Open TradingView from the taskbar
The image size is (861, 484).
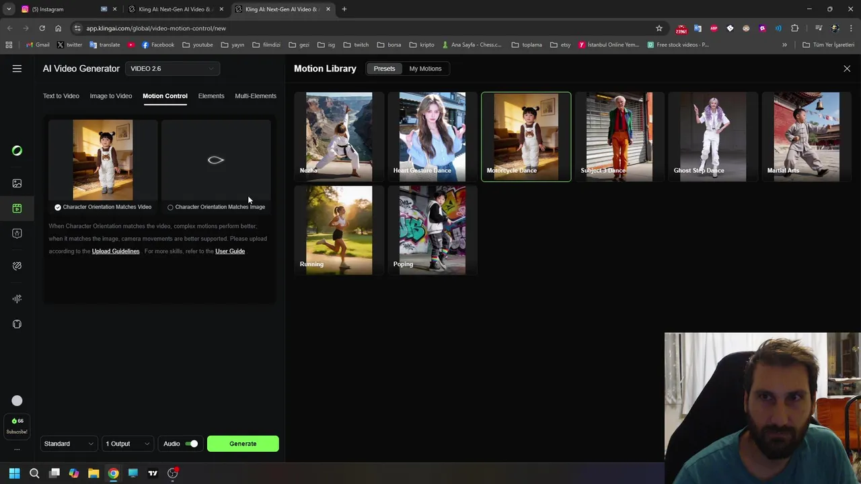153,473
